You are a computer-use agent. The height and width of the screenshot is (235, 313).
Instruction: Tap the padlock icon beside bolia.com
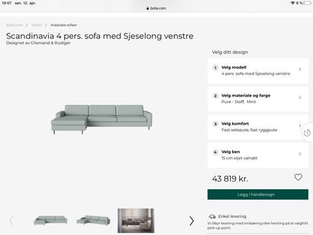click(x=147, y=8)
